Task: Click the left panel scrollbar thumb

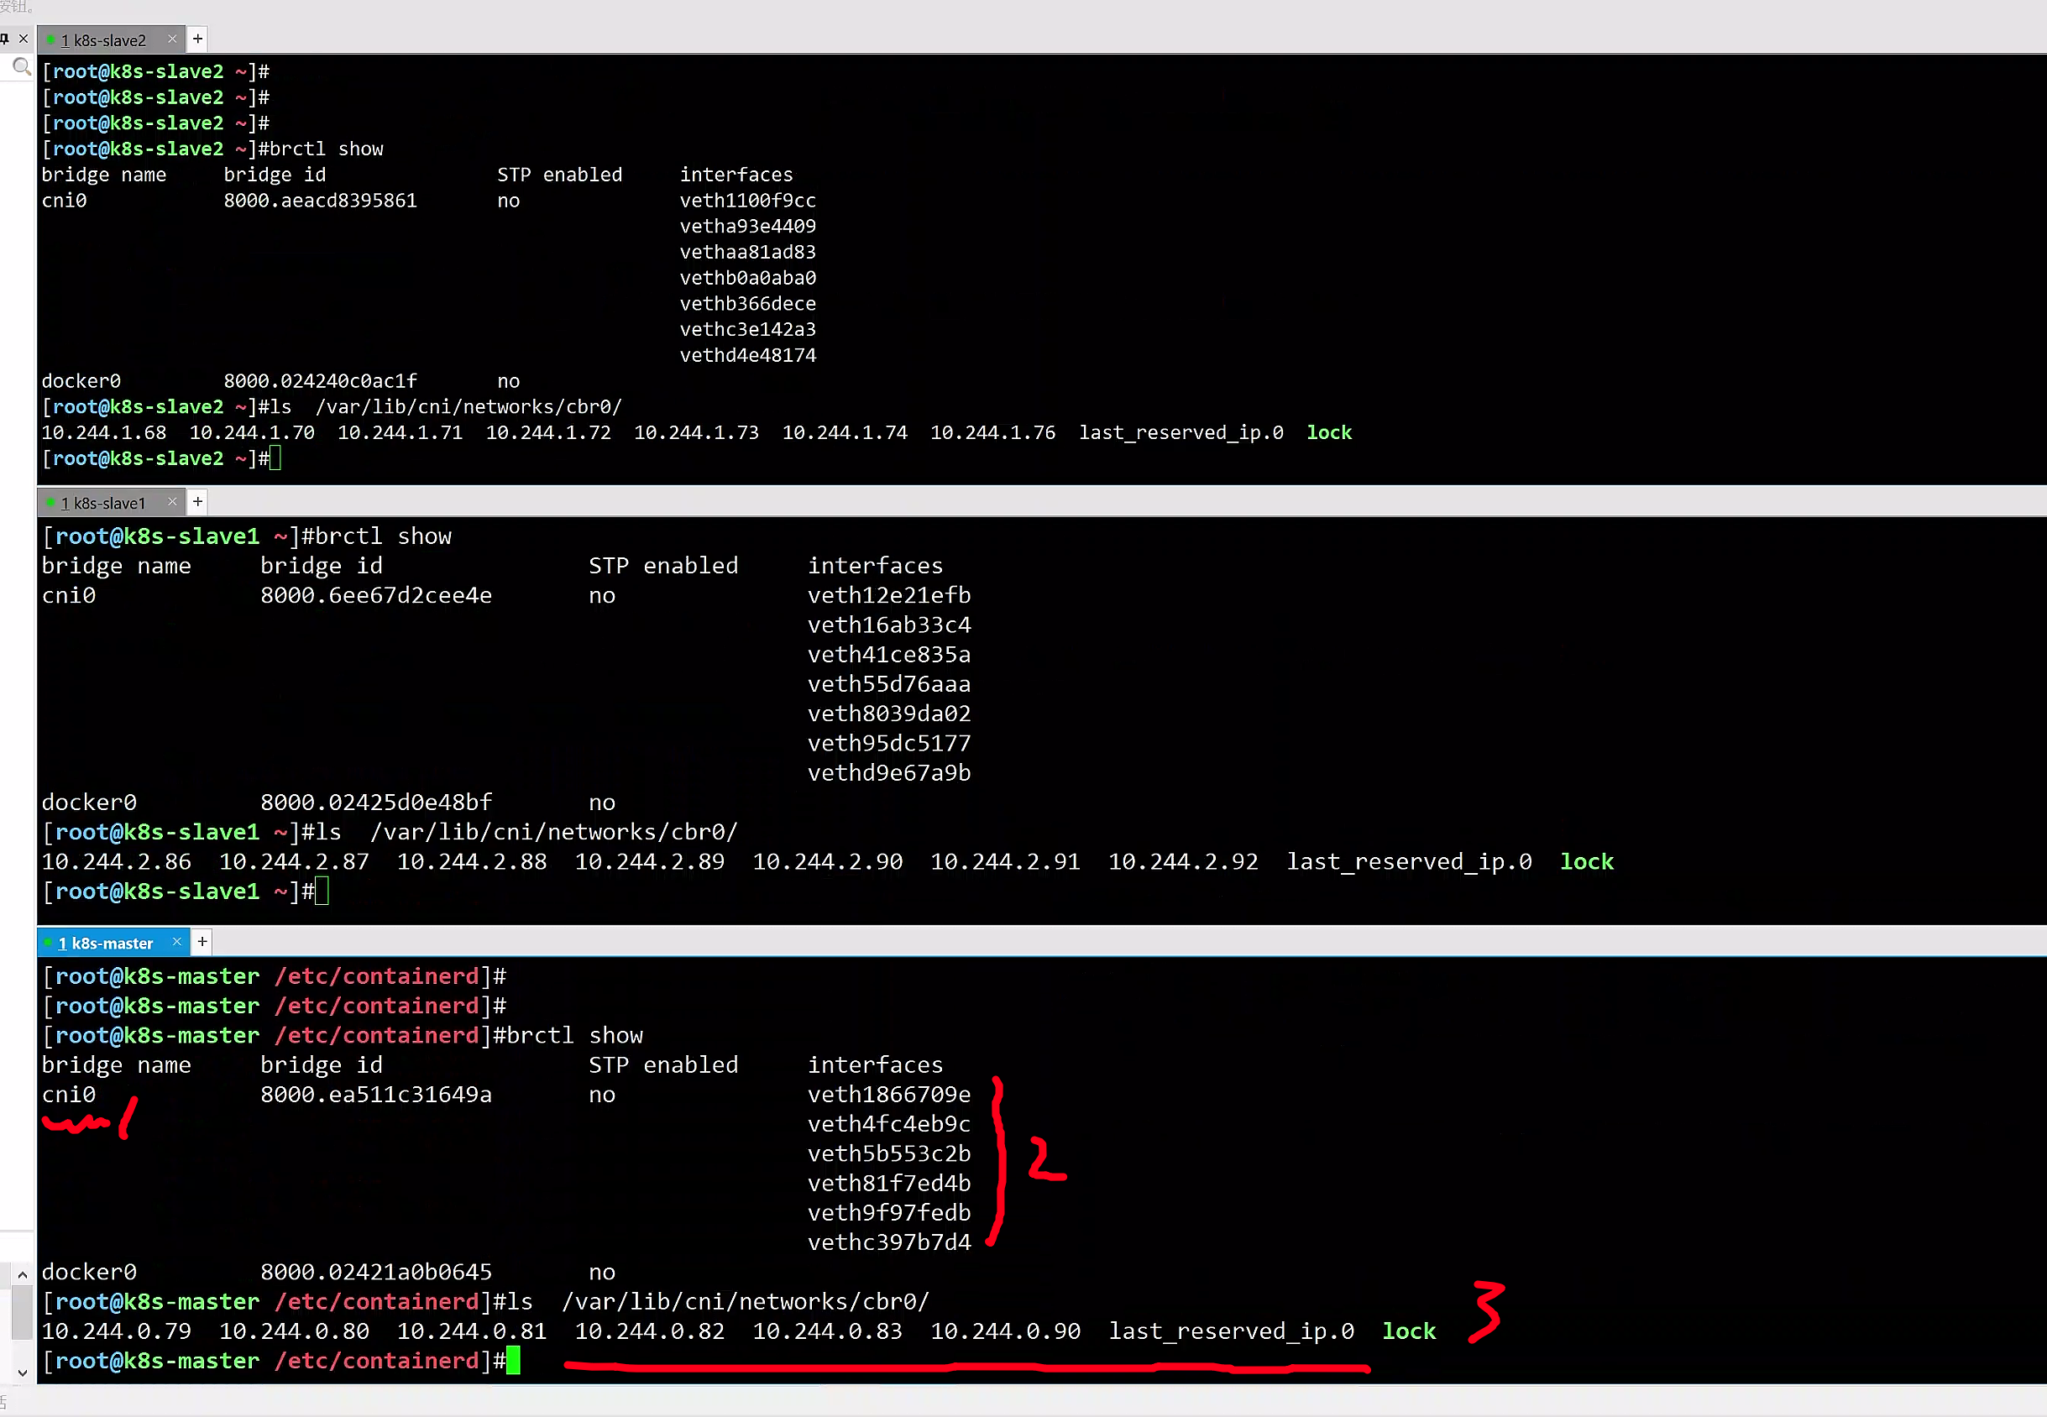Action: click(22, 1313)
